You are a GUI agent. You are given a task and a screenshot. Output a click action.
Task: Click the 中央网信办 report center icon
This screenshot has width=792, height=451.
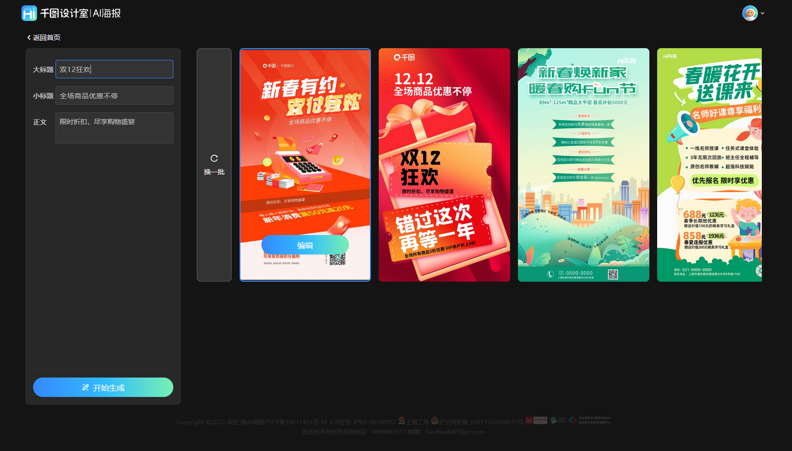[572, 420]
